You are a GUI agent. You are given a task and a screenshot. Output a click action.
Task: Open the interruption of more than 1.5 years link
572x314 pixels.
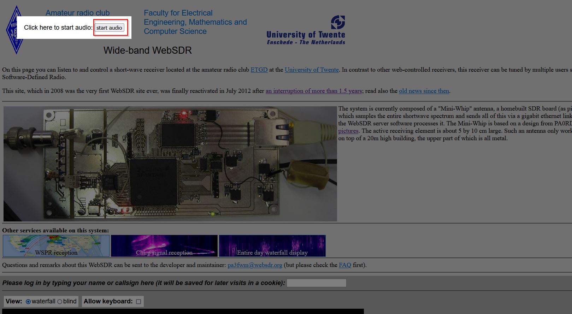[314, 91]
